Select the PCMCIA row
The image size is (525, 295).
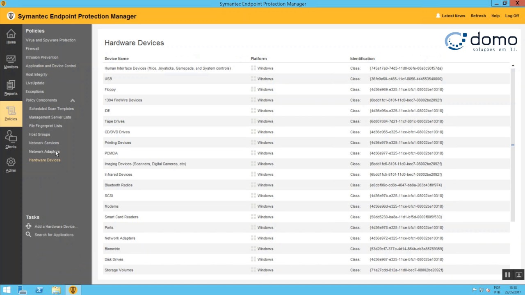(x=306, y=153)
